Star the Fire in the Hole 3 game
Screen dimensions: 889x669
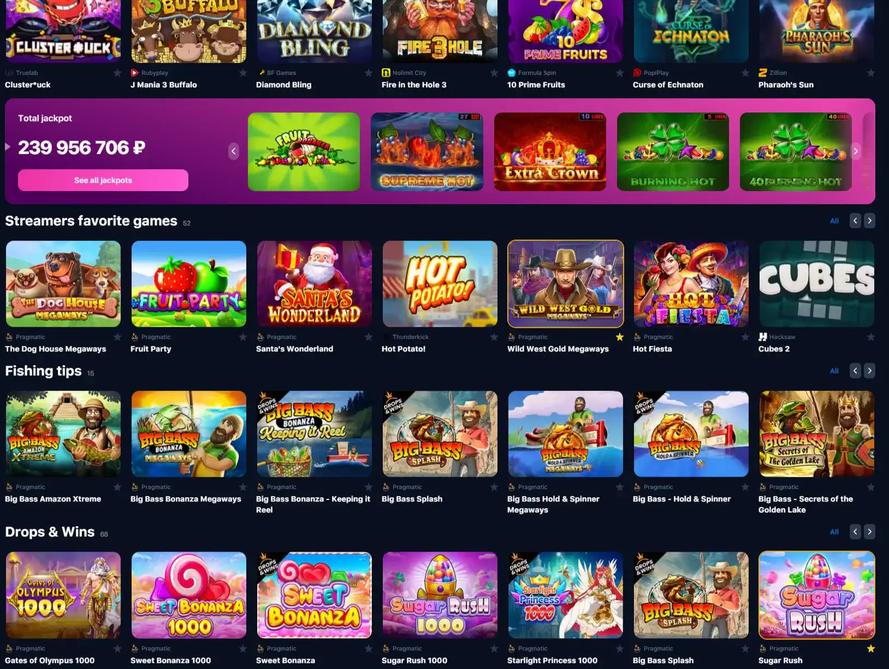[494, 73]
